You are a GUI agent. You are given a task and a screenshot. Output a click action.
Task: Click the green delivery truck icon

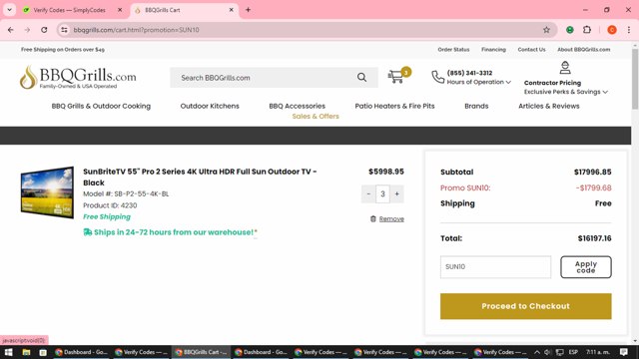[87, 232]
